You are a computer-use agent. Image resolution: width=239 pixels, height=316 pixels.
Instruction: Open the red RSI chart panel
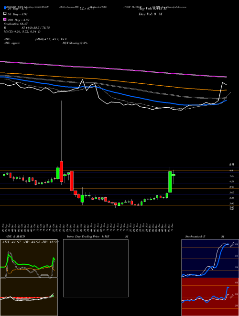pos(210,297)
